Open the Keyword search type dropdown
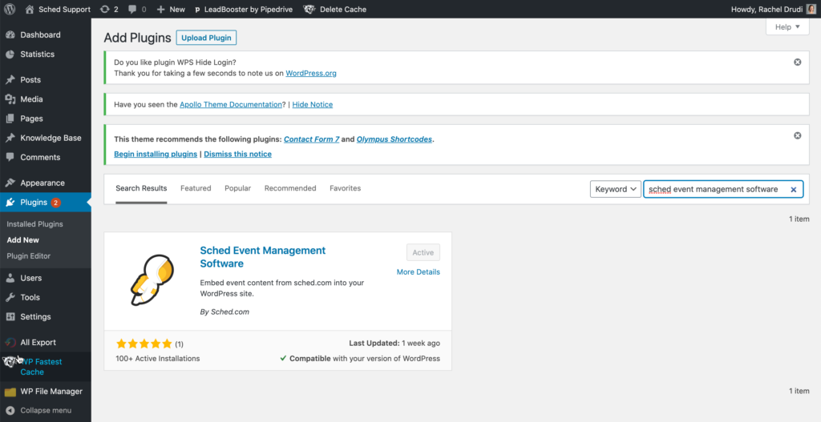 tap(615, 189)
